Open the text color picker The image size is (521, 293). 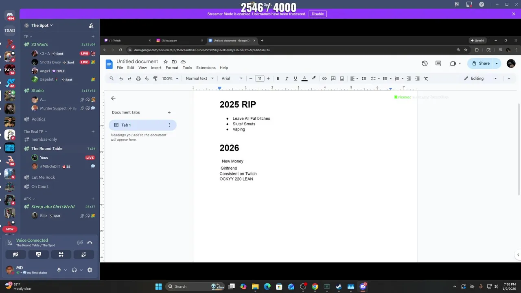(304, 79)
